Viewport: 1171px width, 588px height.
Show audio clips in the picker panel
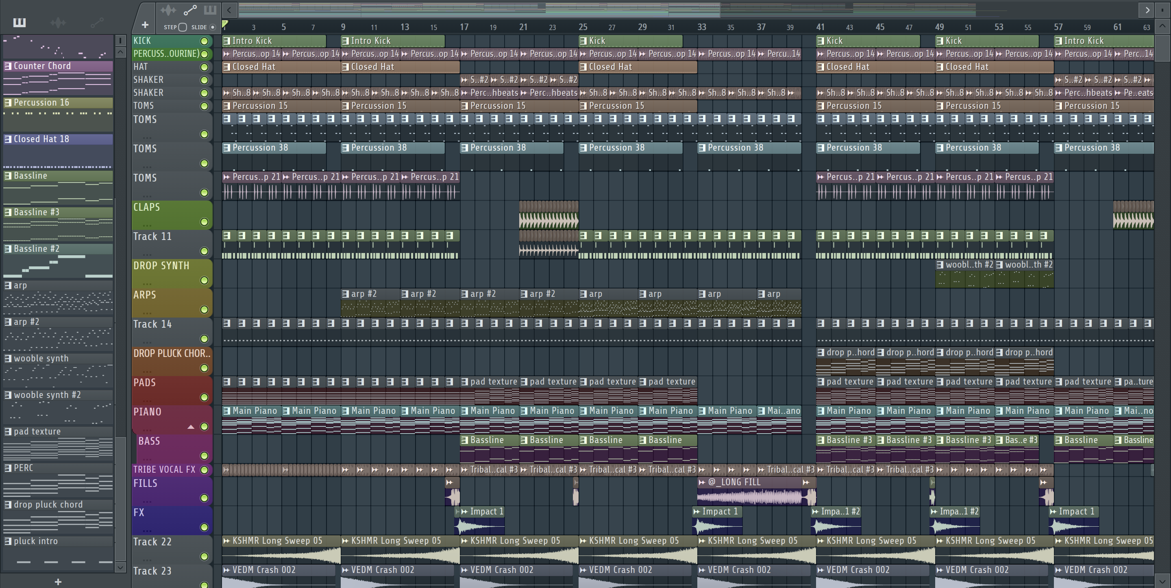tap(58, 22)
